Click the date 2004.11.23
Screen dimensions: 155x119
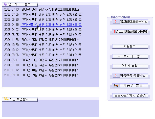coord(11,40)
